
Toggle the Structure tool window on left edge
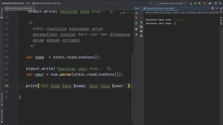[x=2, y=99]
